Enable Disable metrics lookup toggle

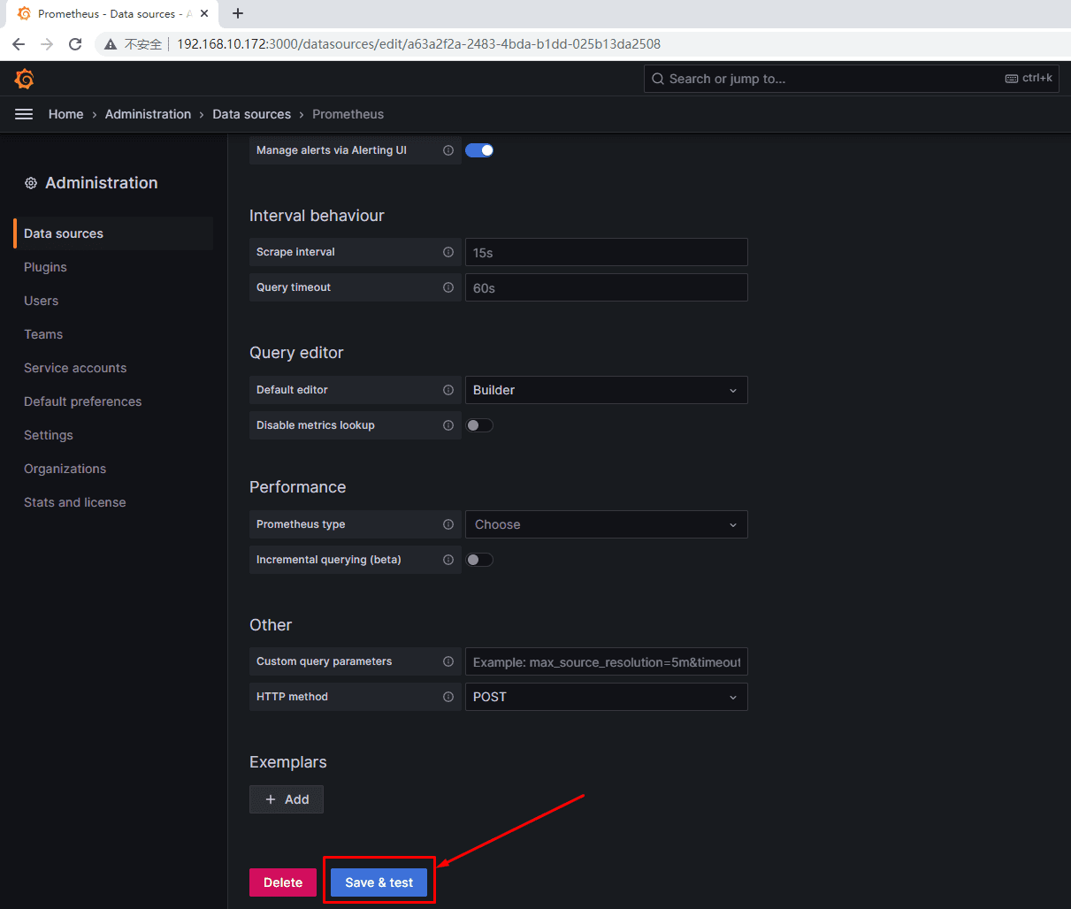coord(479,425)
